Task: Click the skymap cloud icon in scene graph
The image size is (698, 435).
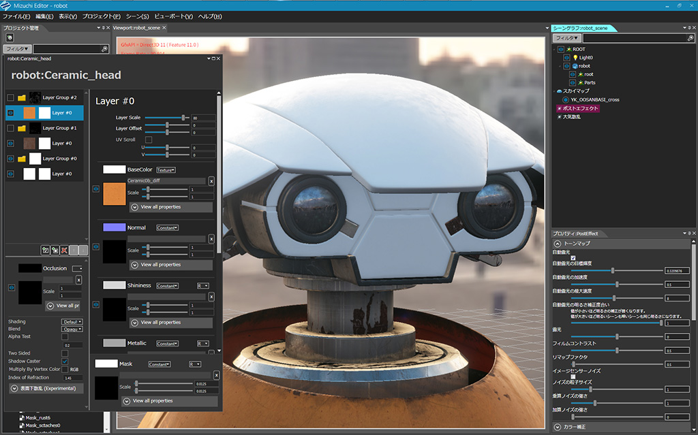Action: pos(559,91)
